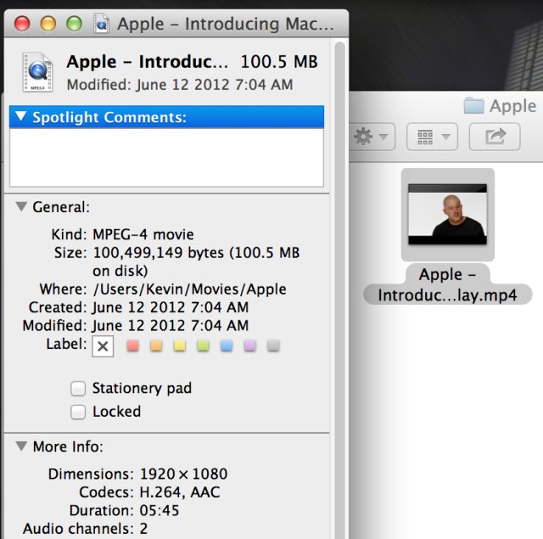Screen dimensions: 543x539
Task: Apply the yellow label color
Action: tap(180, 345)
